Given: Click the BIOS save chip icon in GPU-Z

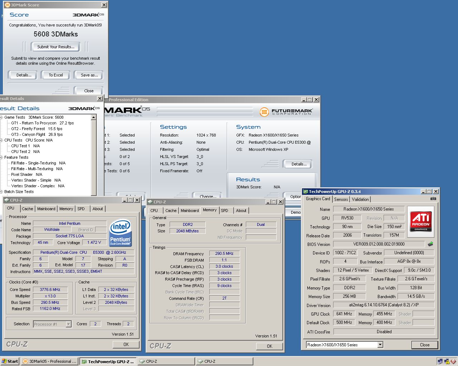Looking at the screenshot, I should pos(430,244).
